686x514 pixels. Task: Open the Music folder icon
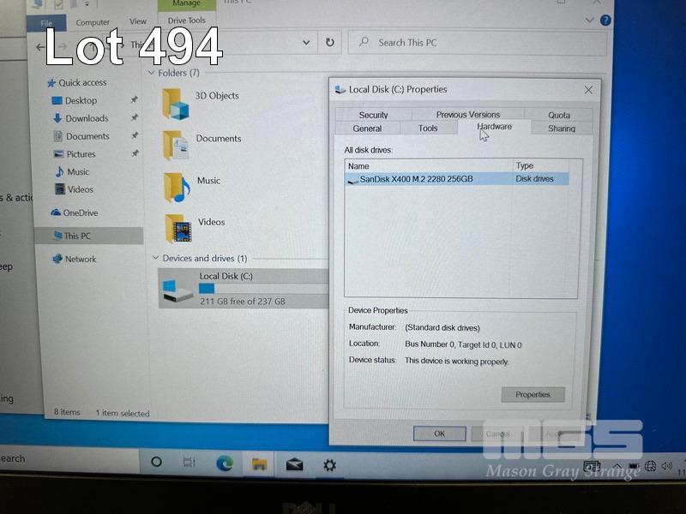(176, 187)
